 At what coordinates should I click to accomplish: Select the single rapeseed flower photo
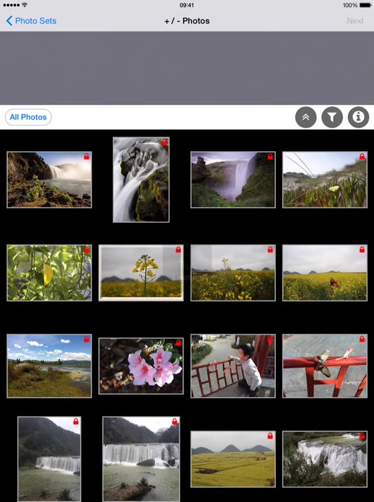(x=141, y=273)
